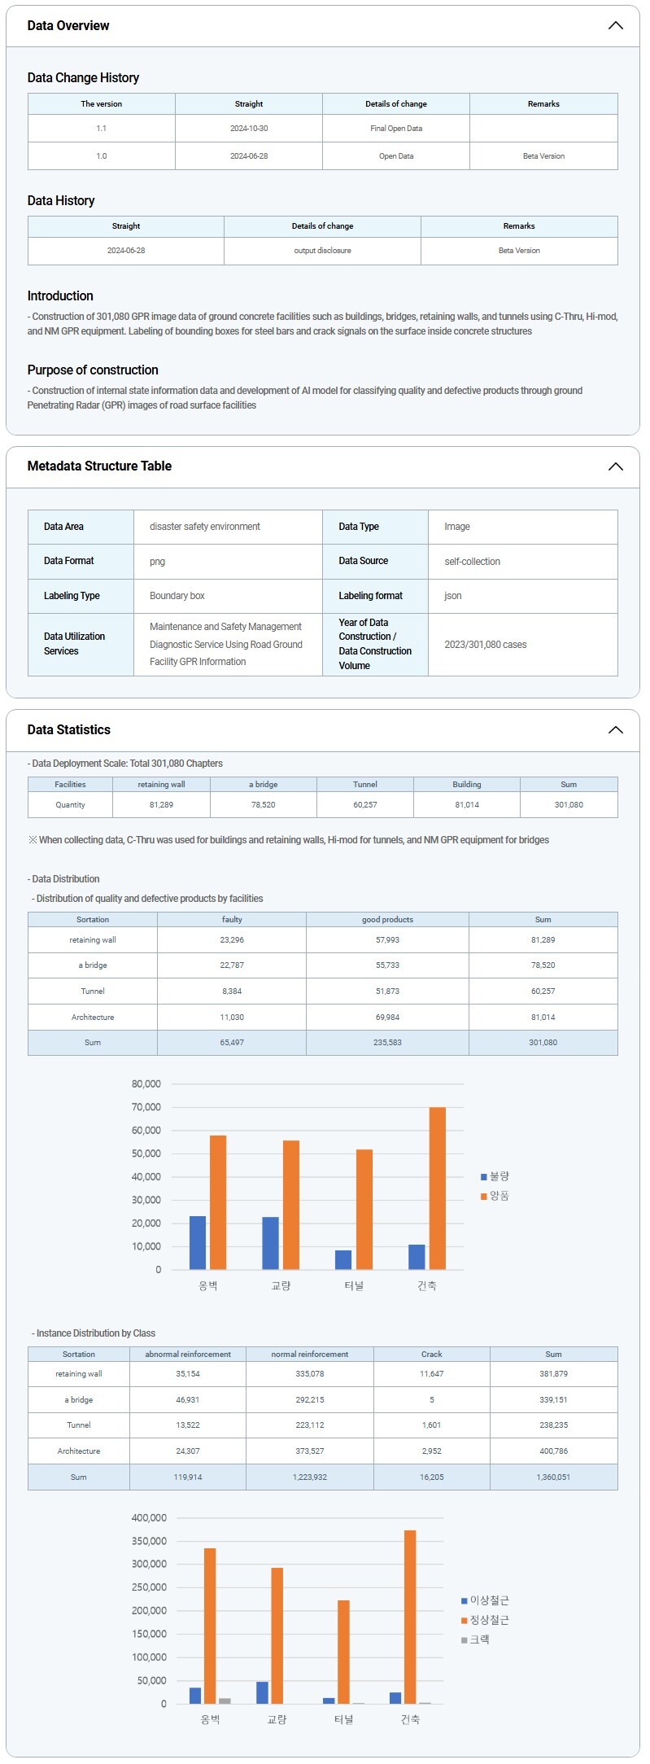Click the tallest orange 건축 bar in first chart
Screen dimensions: 650x1764
(437, 1188)
